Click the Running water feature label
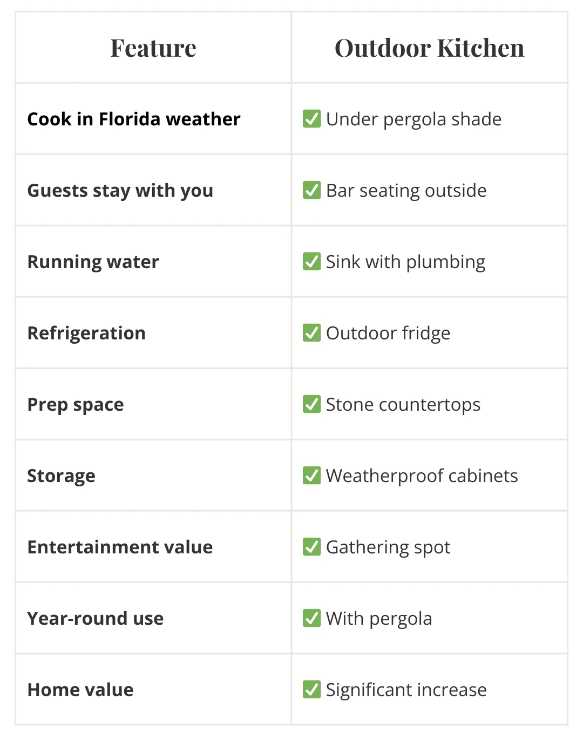The width and height of the screenshot is (583, 742). pos(93,262)
